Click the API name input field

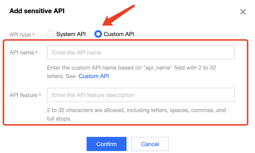[x=140, y=52]
